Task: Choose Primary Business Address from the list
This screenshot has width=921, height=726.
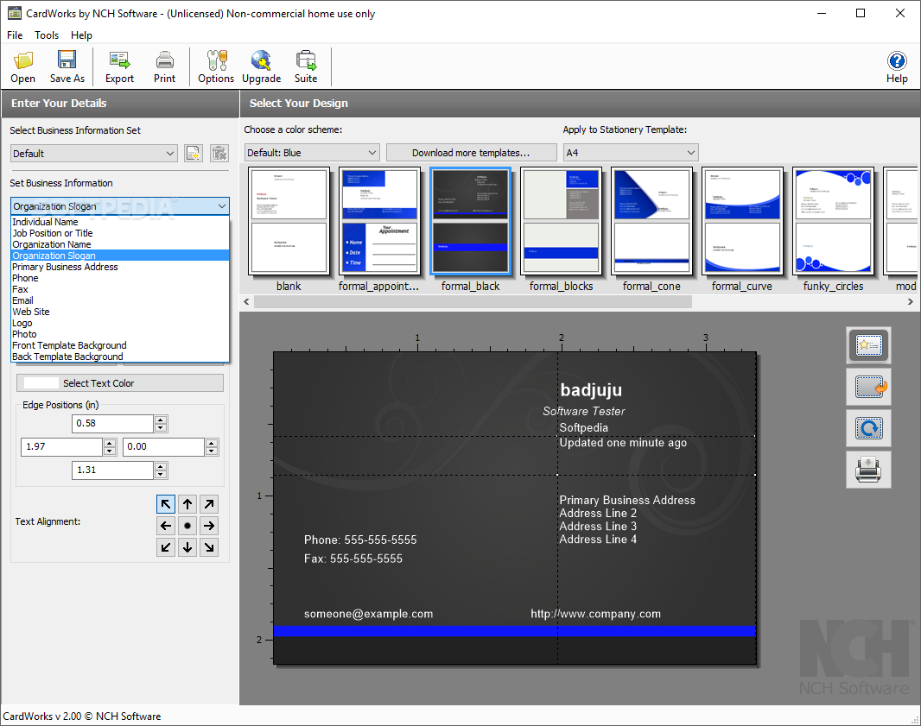Action: [x=65, y=267]
